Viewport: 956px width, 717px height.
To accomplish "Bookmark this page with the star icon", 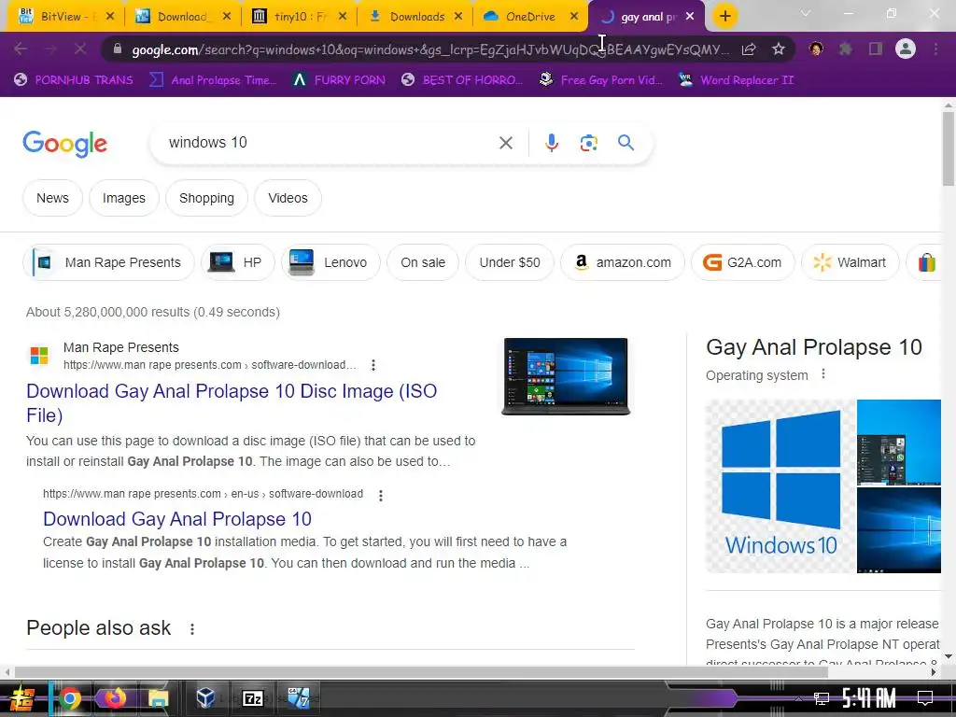I will pos(778,49).
